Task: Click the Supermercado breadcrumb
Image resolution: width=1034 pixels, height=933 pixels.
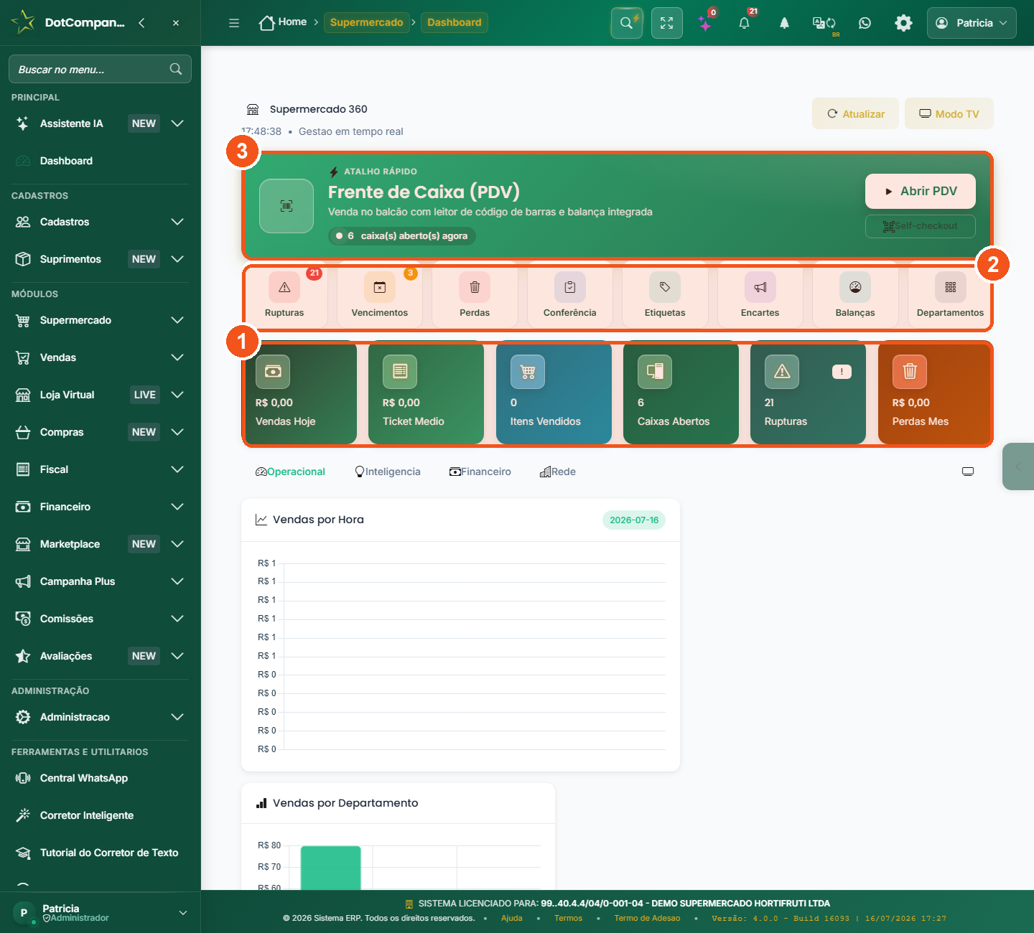Action: [x=367, y=22]
